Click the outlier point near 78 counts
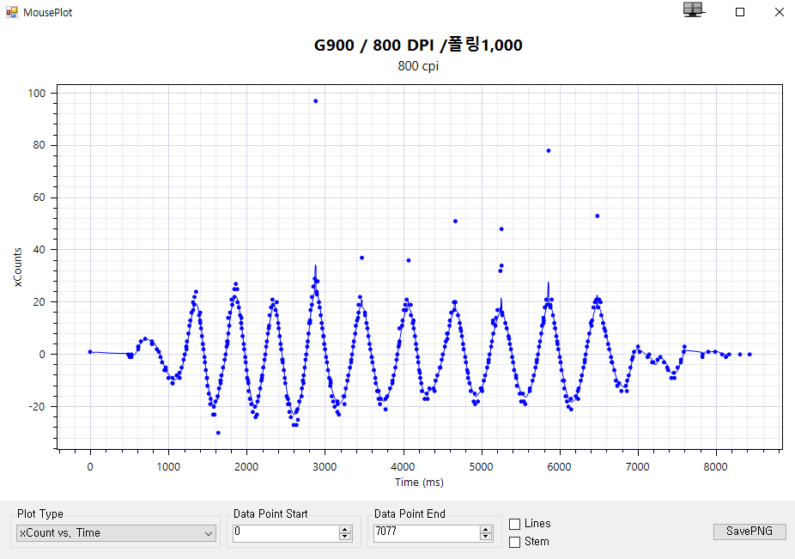The image size is (795, 559). click(x=548, y=151)
